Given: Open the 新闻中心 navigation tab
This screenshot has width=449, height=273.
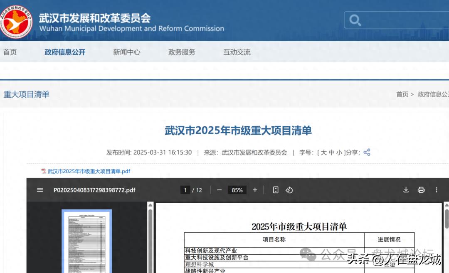Looking at the screenshot, I should [x=126, y=52].
